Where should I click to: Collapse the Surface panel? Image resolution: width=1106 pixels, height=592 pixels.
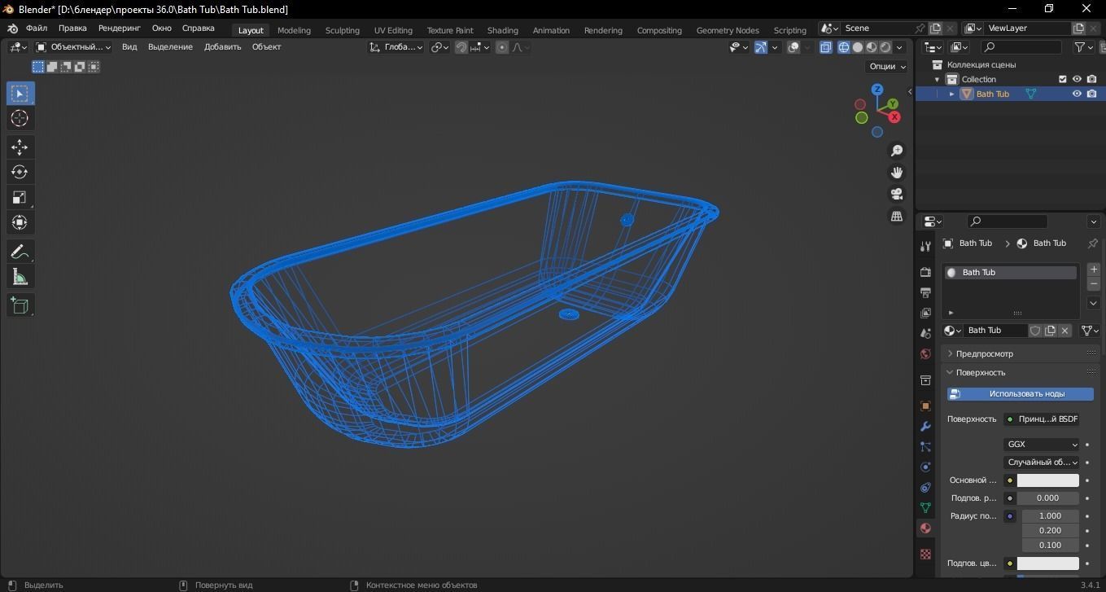[x=981, y=372]
